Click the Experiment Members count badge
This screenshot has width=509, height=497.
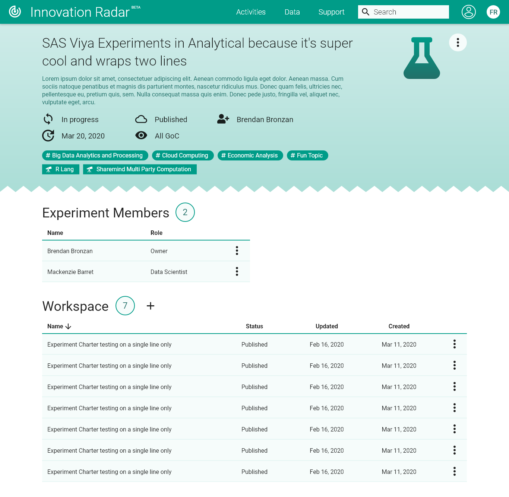click(x=185, y=212)
